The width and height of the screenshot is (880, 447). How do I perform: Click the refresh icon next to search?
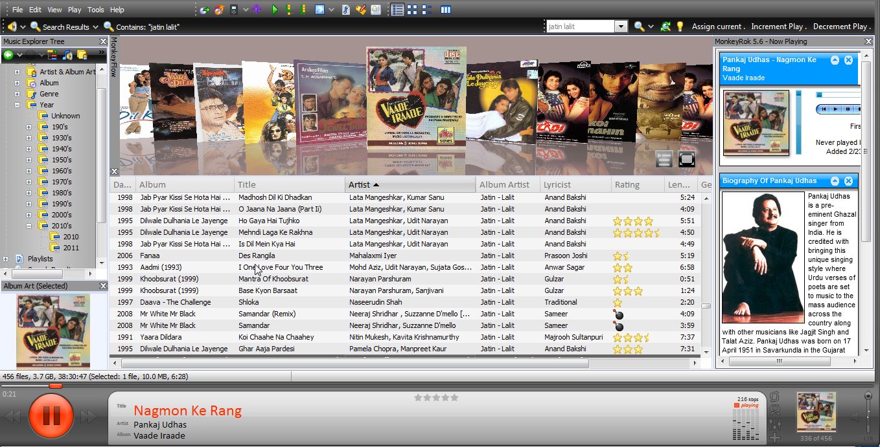665,27
